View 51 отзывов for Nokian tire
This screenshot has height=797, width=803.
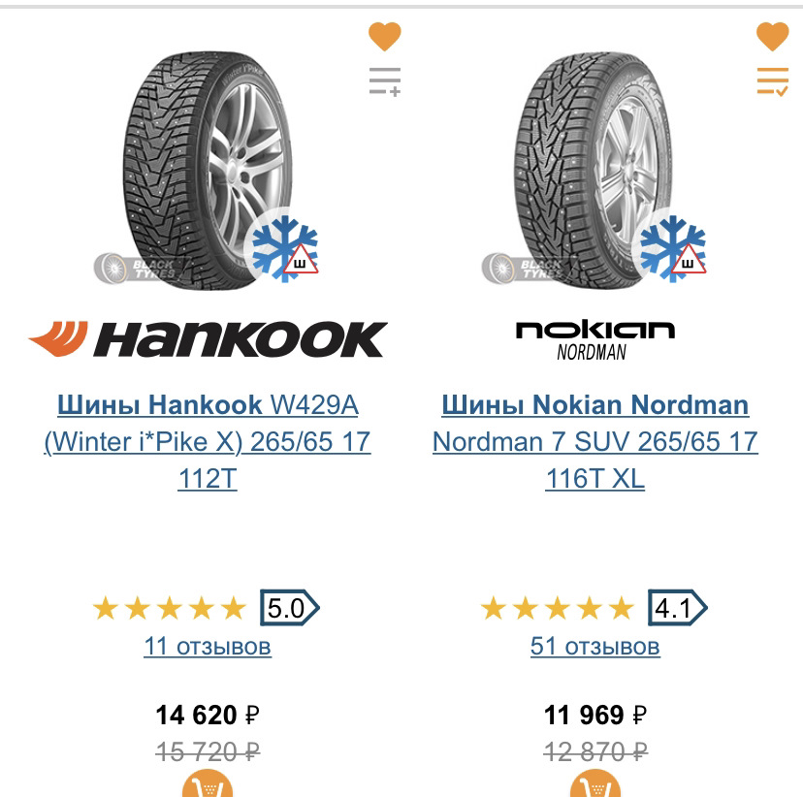[594, 646]
